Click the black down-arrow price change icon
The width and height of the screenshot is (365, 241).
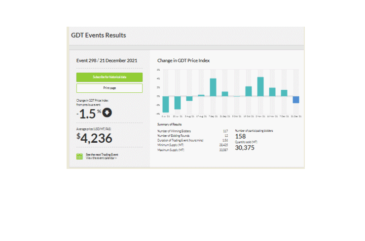(x=107, y=113)
